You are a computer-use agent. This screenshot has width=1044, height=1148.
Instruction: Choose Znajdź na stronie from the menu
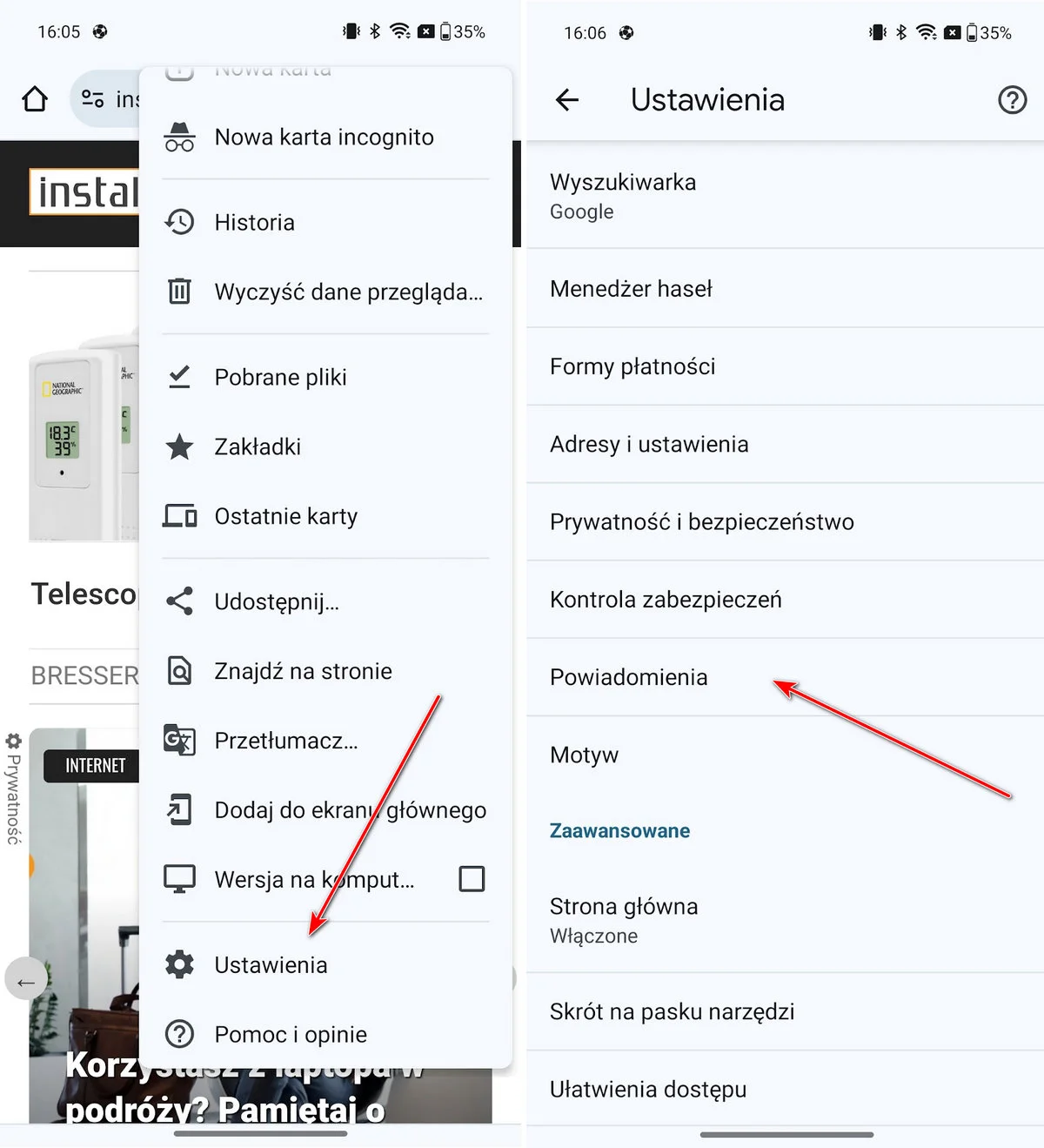[303, 671]
